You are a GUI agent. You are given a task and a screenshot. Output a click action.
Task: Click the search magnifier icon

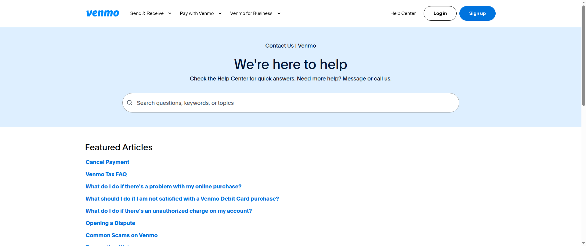coord(130,103)
